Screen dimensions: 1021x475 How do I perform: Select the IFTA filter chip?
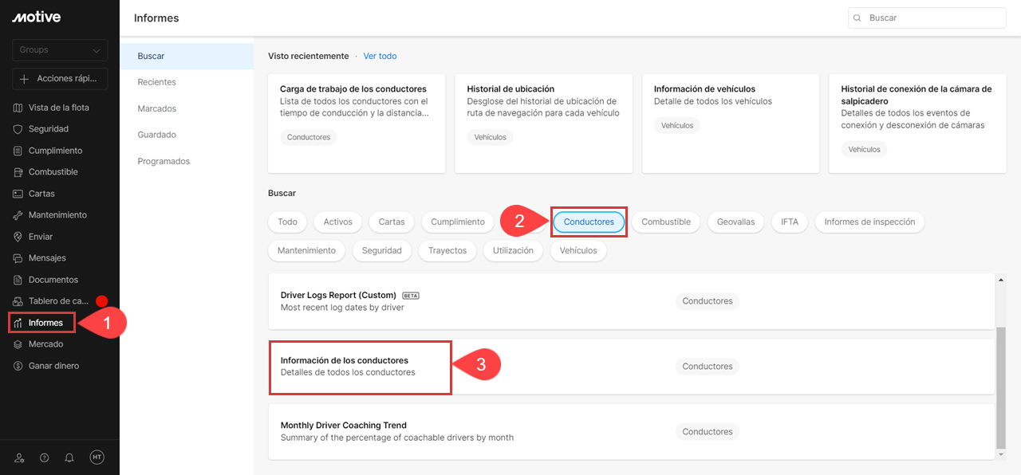(789, 222)
